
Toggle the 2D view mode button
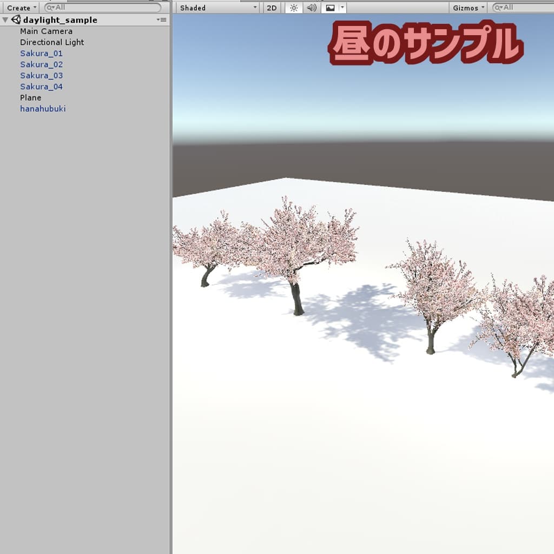pyautogui.click(x=272, y=8)
